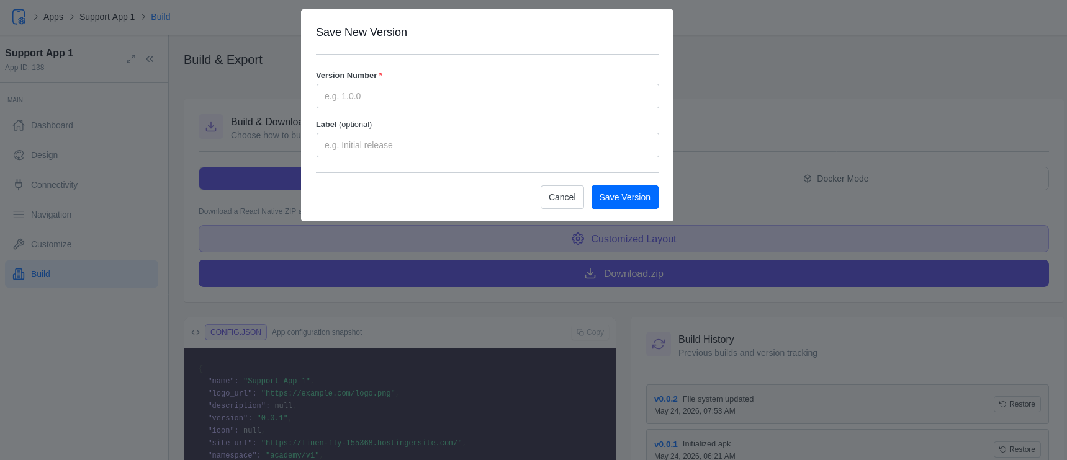Click the Navigation hamburger icon
The height and width of the screenshot is (460, 1067).
coord(19,215)
